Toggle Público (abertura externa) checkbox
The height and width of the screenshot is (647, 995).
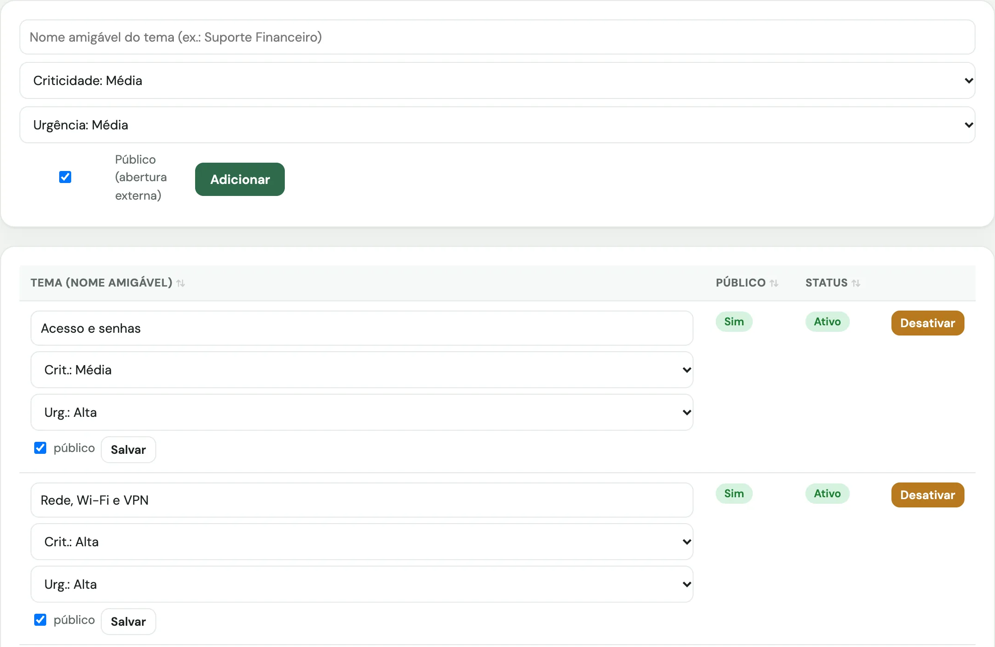65,177
